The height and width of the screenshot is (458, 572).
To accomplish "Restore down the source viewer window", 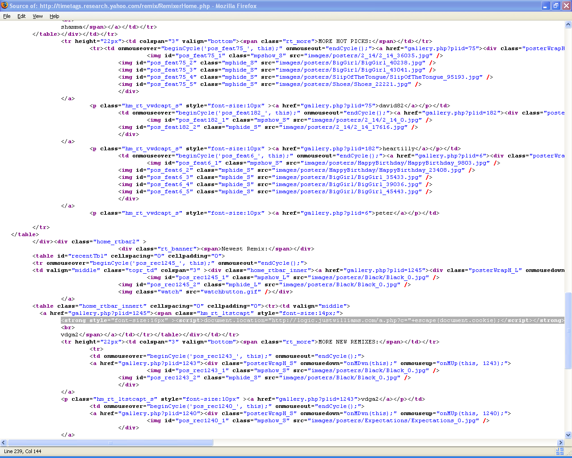I will point(555,6).
